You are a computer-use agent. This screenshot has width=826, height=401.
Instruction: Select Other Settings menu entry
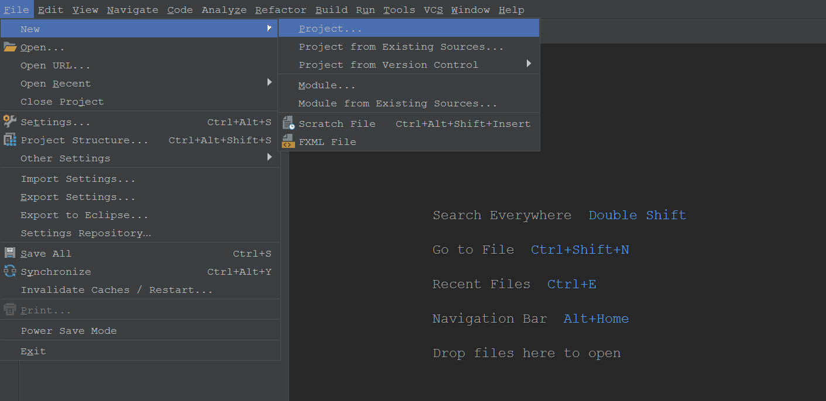pos(139,158)
